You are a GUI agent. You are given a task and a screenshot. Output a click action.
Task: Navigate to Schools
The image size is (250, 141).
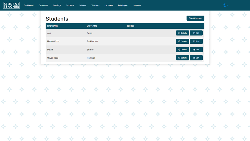pyautogui.click(x=83, y=5)
